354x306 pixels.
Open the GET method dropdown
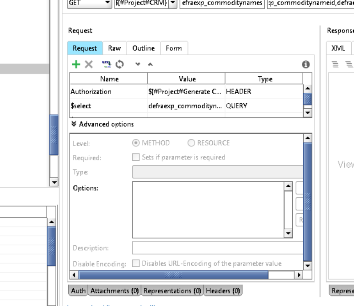(90, 3)
